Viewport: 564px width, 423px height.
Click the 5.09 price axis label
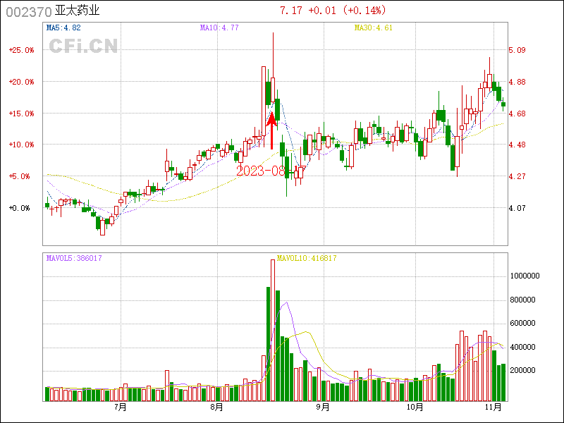517,50
